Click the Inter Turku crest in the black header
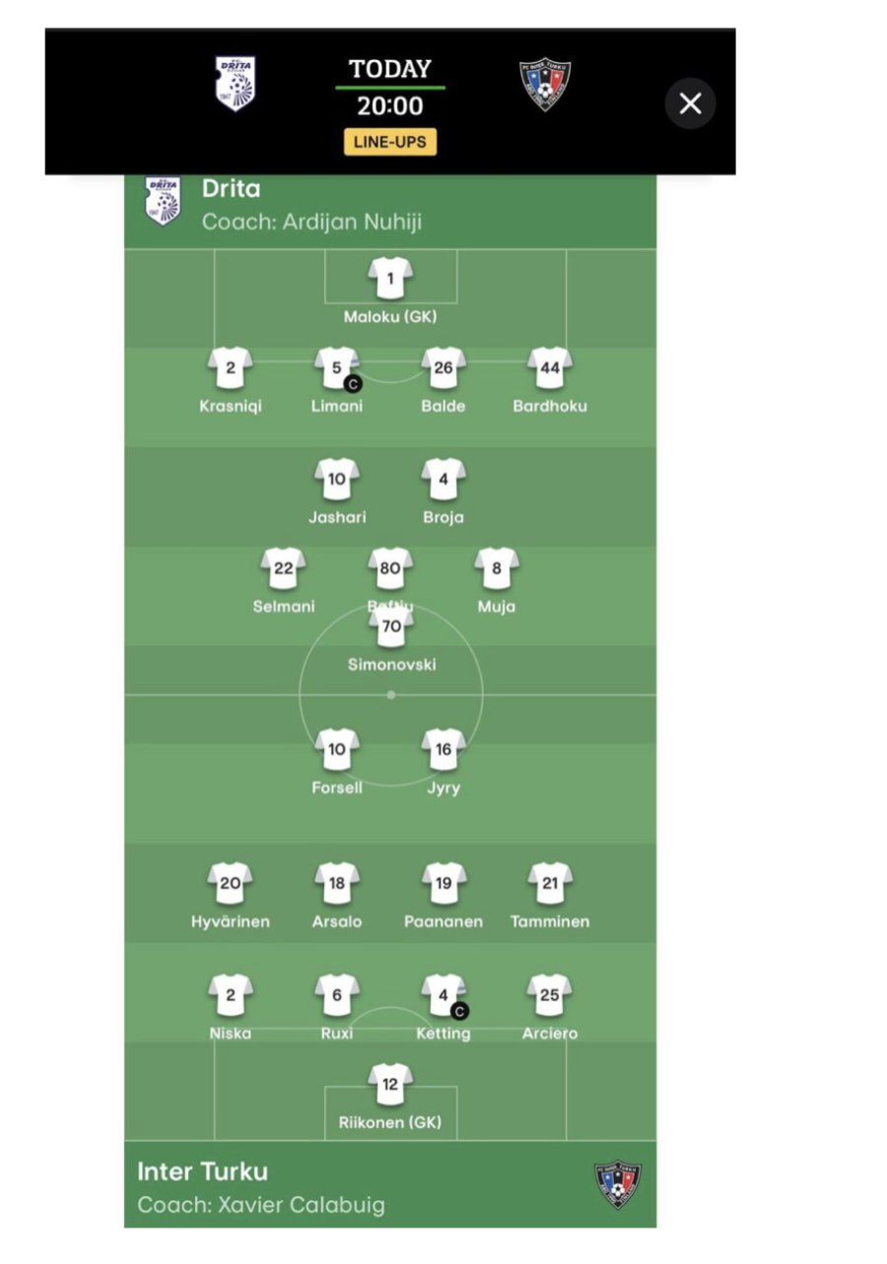Image resolution: width=887 pixels, height=1264 pixels. click(545, 84)
